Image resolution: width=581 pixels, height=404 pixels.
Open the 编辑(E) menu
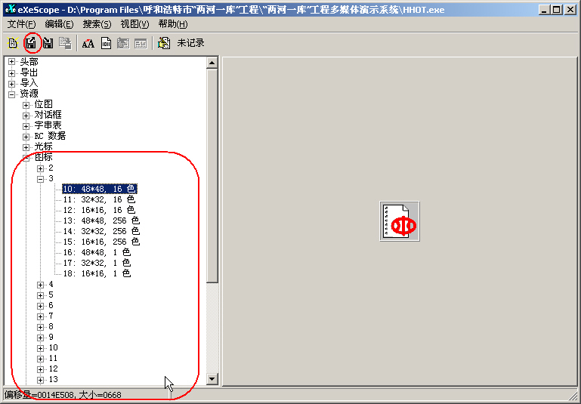click(x=59, y=24)
